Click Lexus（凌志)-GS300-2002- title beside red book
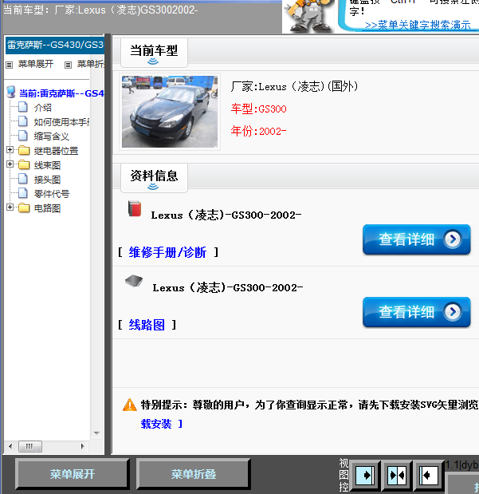 point(226,215)
